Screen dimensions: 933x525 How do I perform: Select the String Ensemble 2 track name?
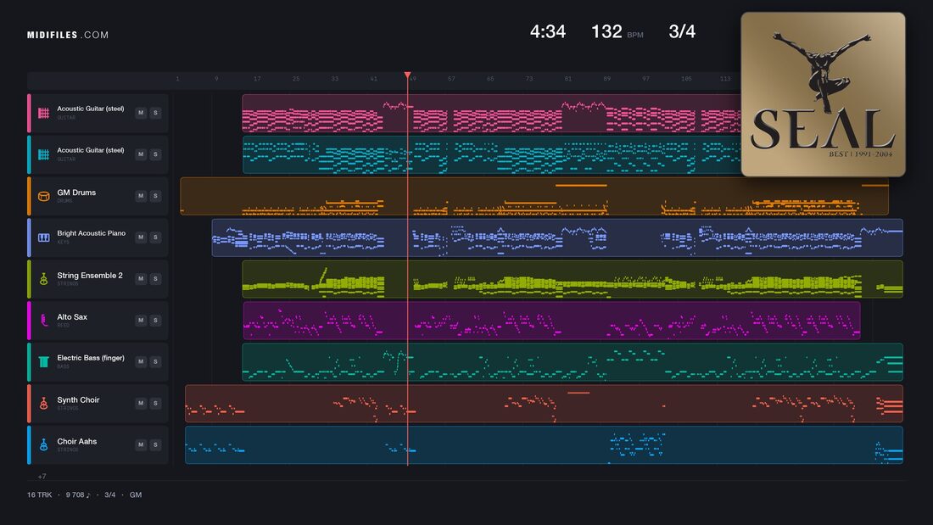click(90, 275)
